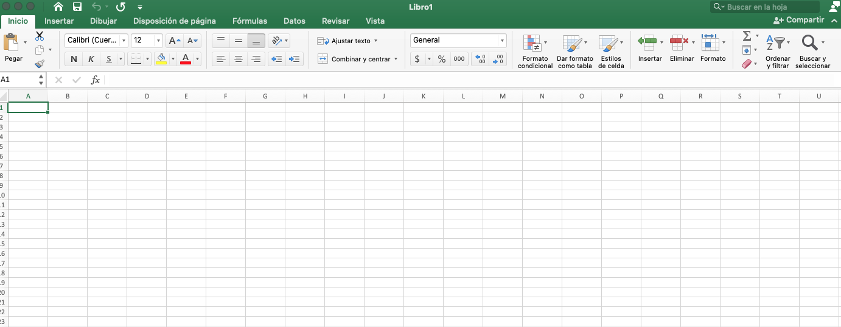
Task: Click Insertar cells icon in ribbon
Action: point(647,42)
